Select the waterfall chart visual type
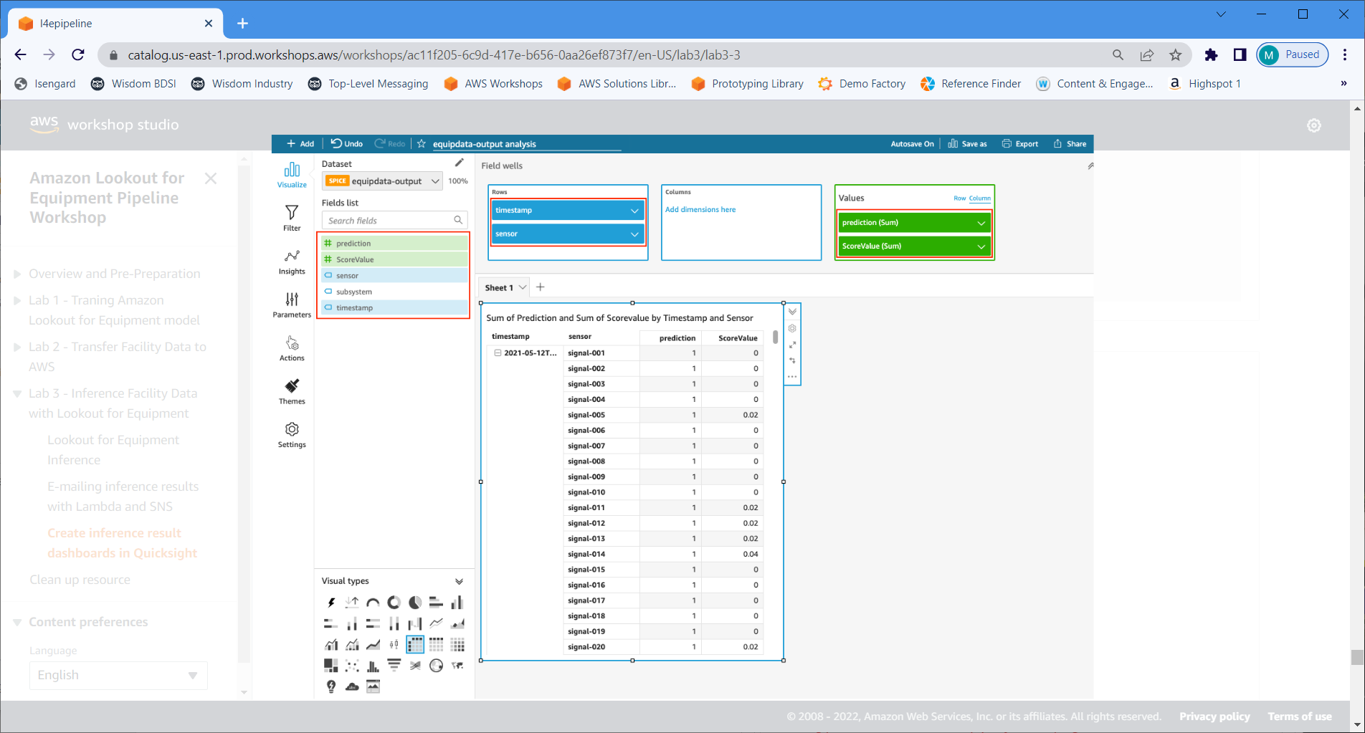 point(415,623)
